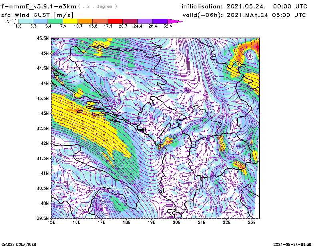Click the 16E longitude label
This screenshot has height=247, width=320.
[76, 222]
